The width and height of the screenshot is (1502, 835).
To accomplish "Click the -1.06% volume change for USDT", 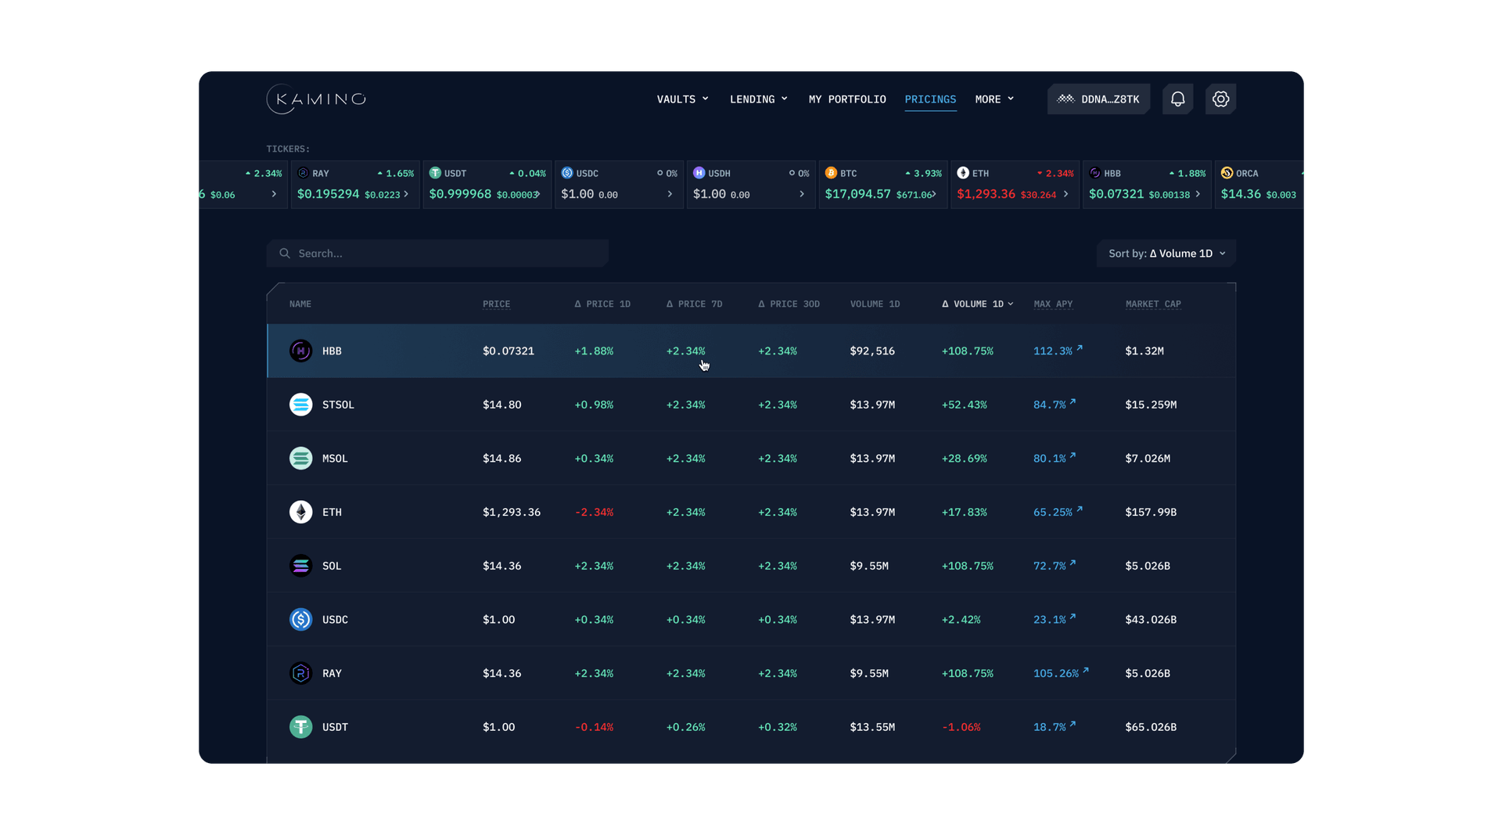I will point(961,728).
